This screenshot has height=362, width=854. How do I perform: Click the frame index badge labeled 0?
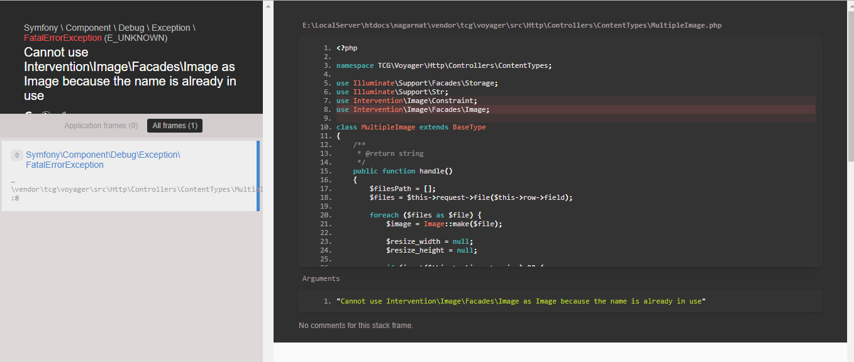[16, 155]
